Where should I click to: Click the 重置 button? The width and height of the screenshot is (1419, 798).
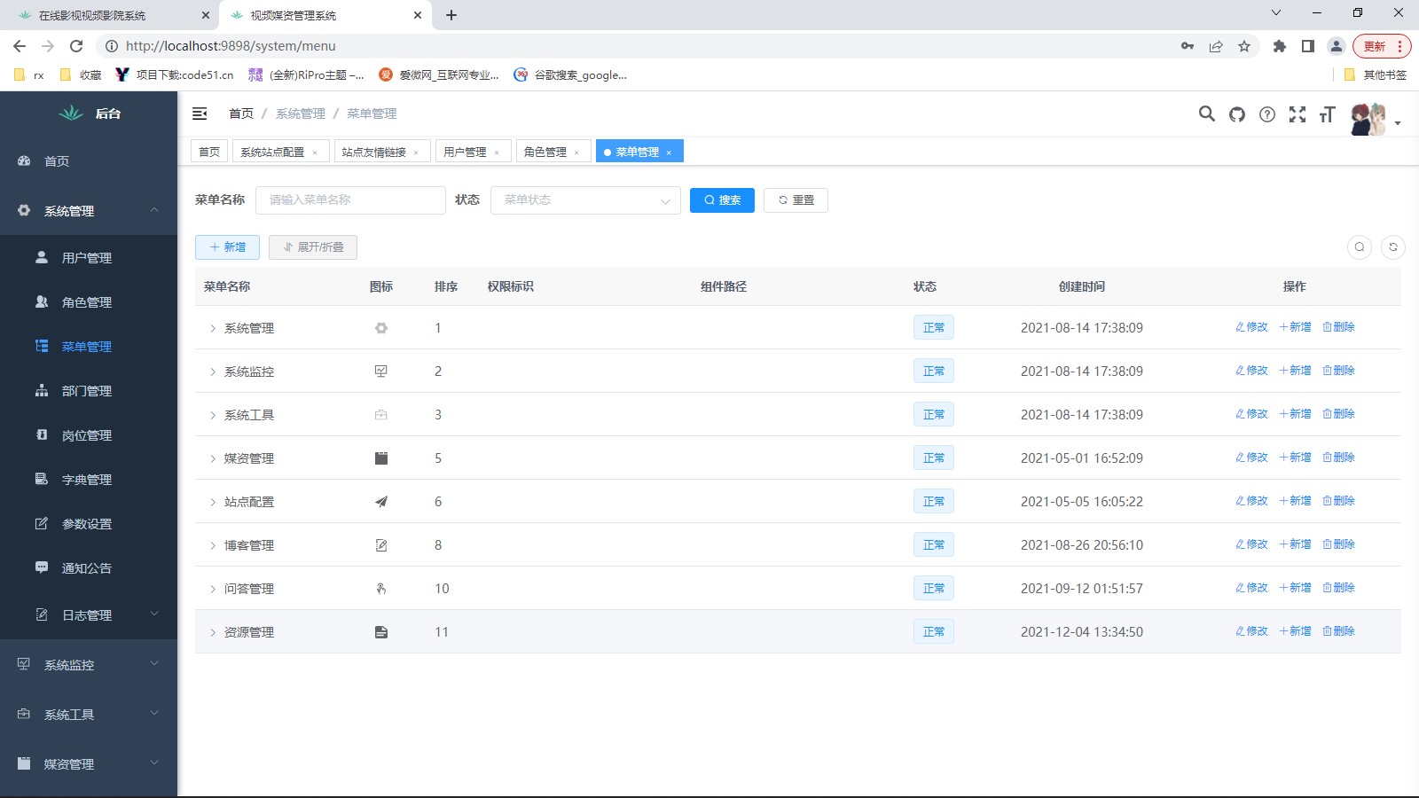796,200
